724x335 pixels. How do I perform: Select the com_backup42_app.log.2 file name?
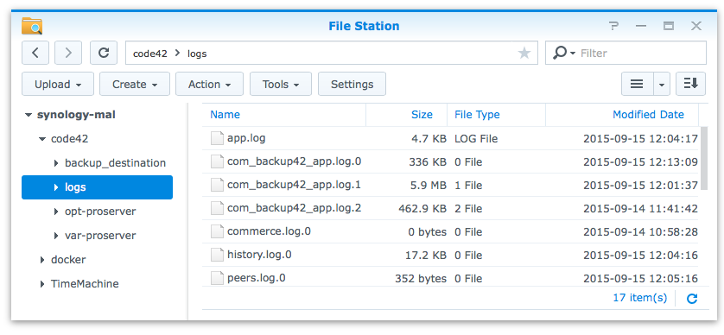tap(294, 208)
